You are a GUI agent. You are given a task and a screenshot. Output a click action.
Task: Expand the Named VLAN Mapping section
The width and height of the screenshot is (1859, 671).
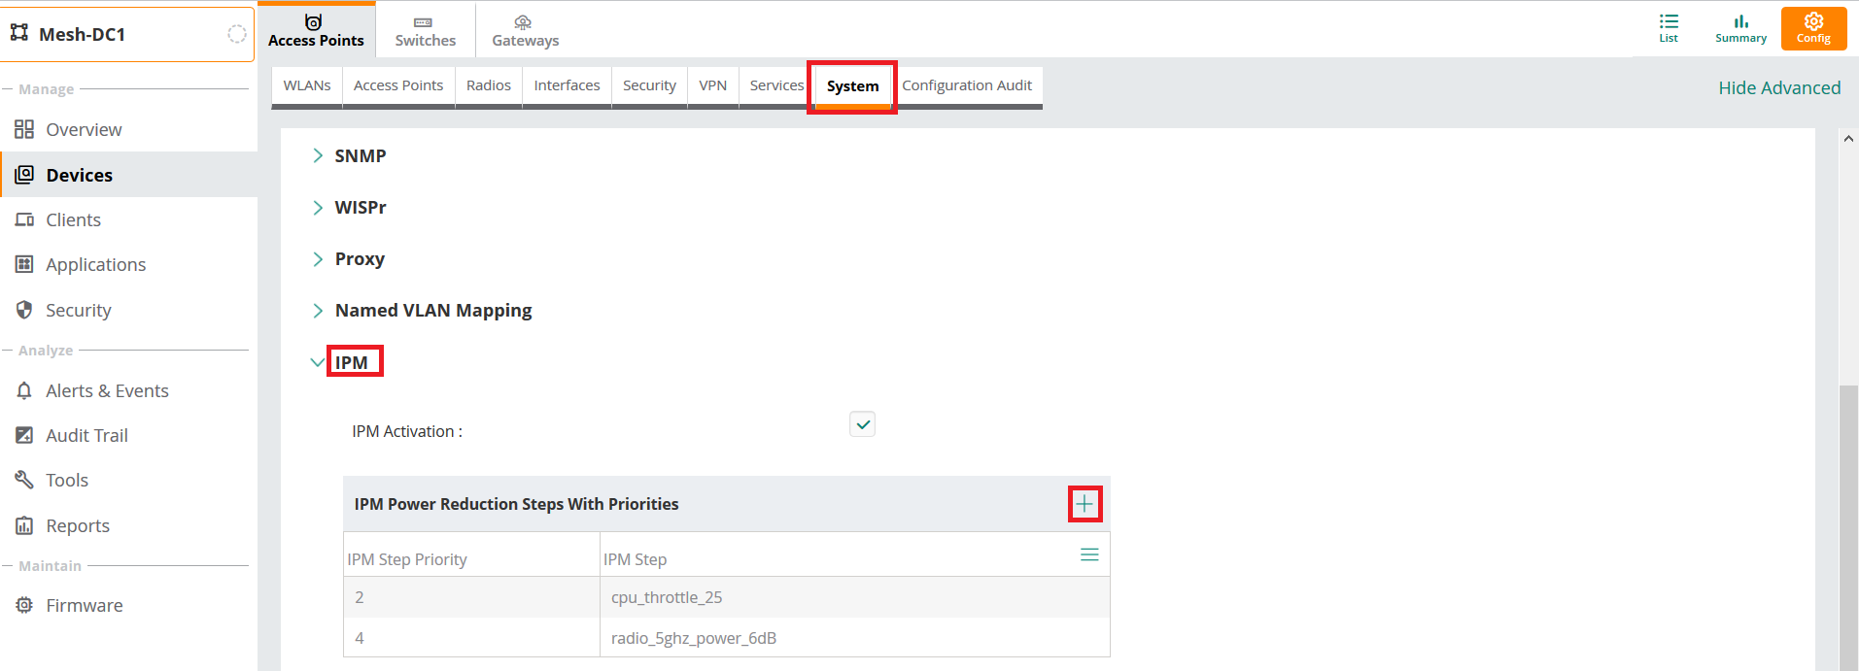[432, 310]
